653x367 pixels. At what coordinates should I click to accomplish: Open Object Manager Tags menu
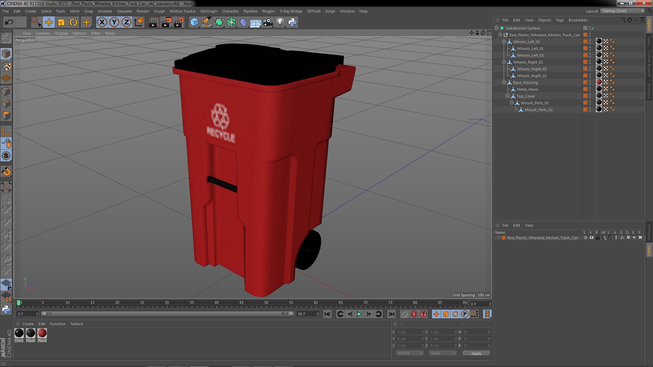pyautogui.click(x=559, y=20)
